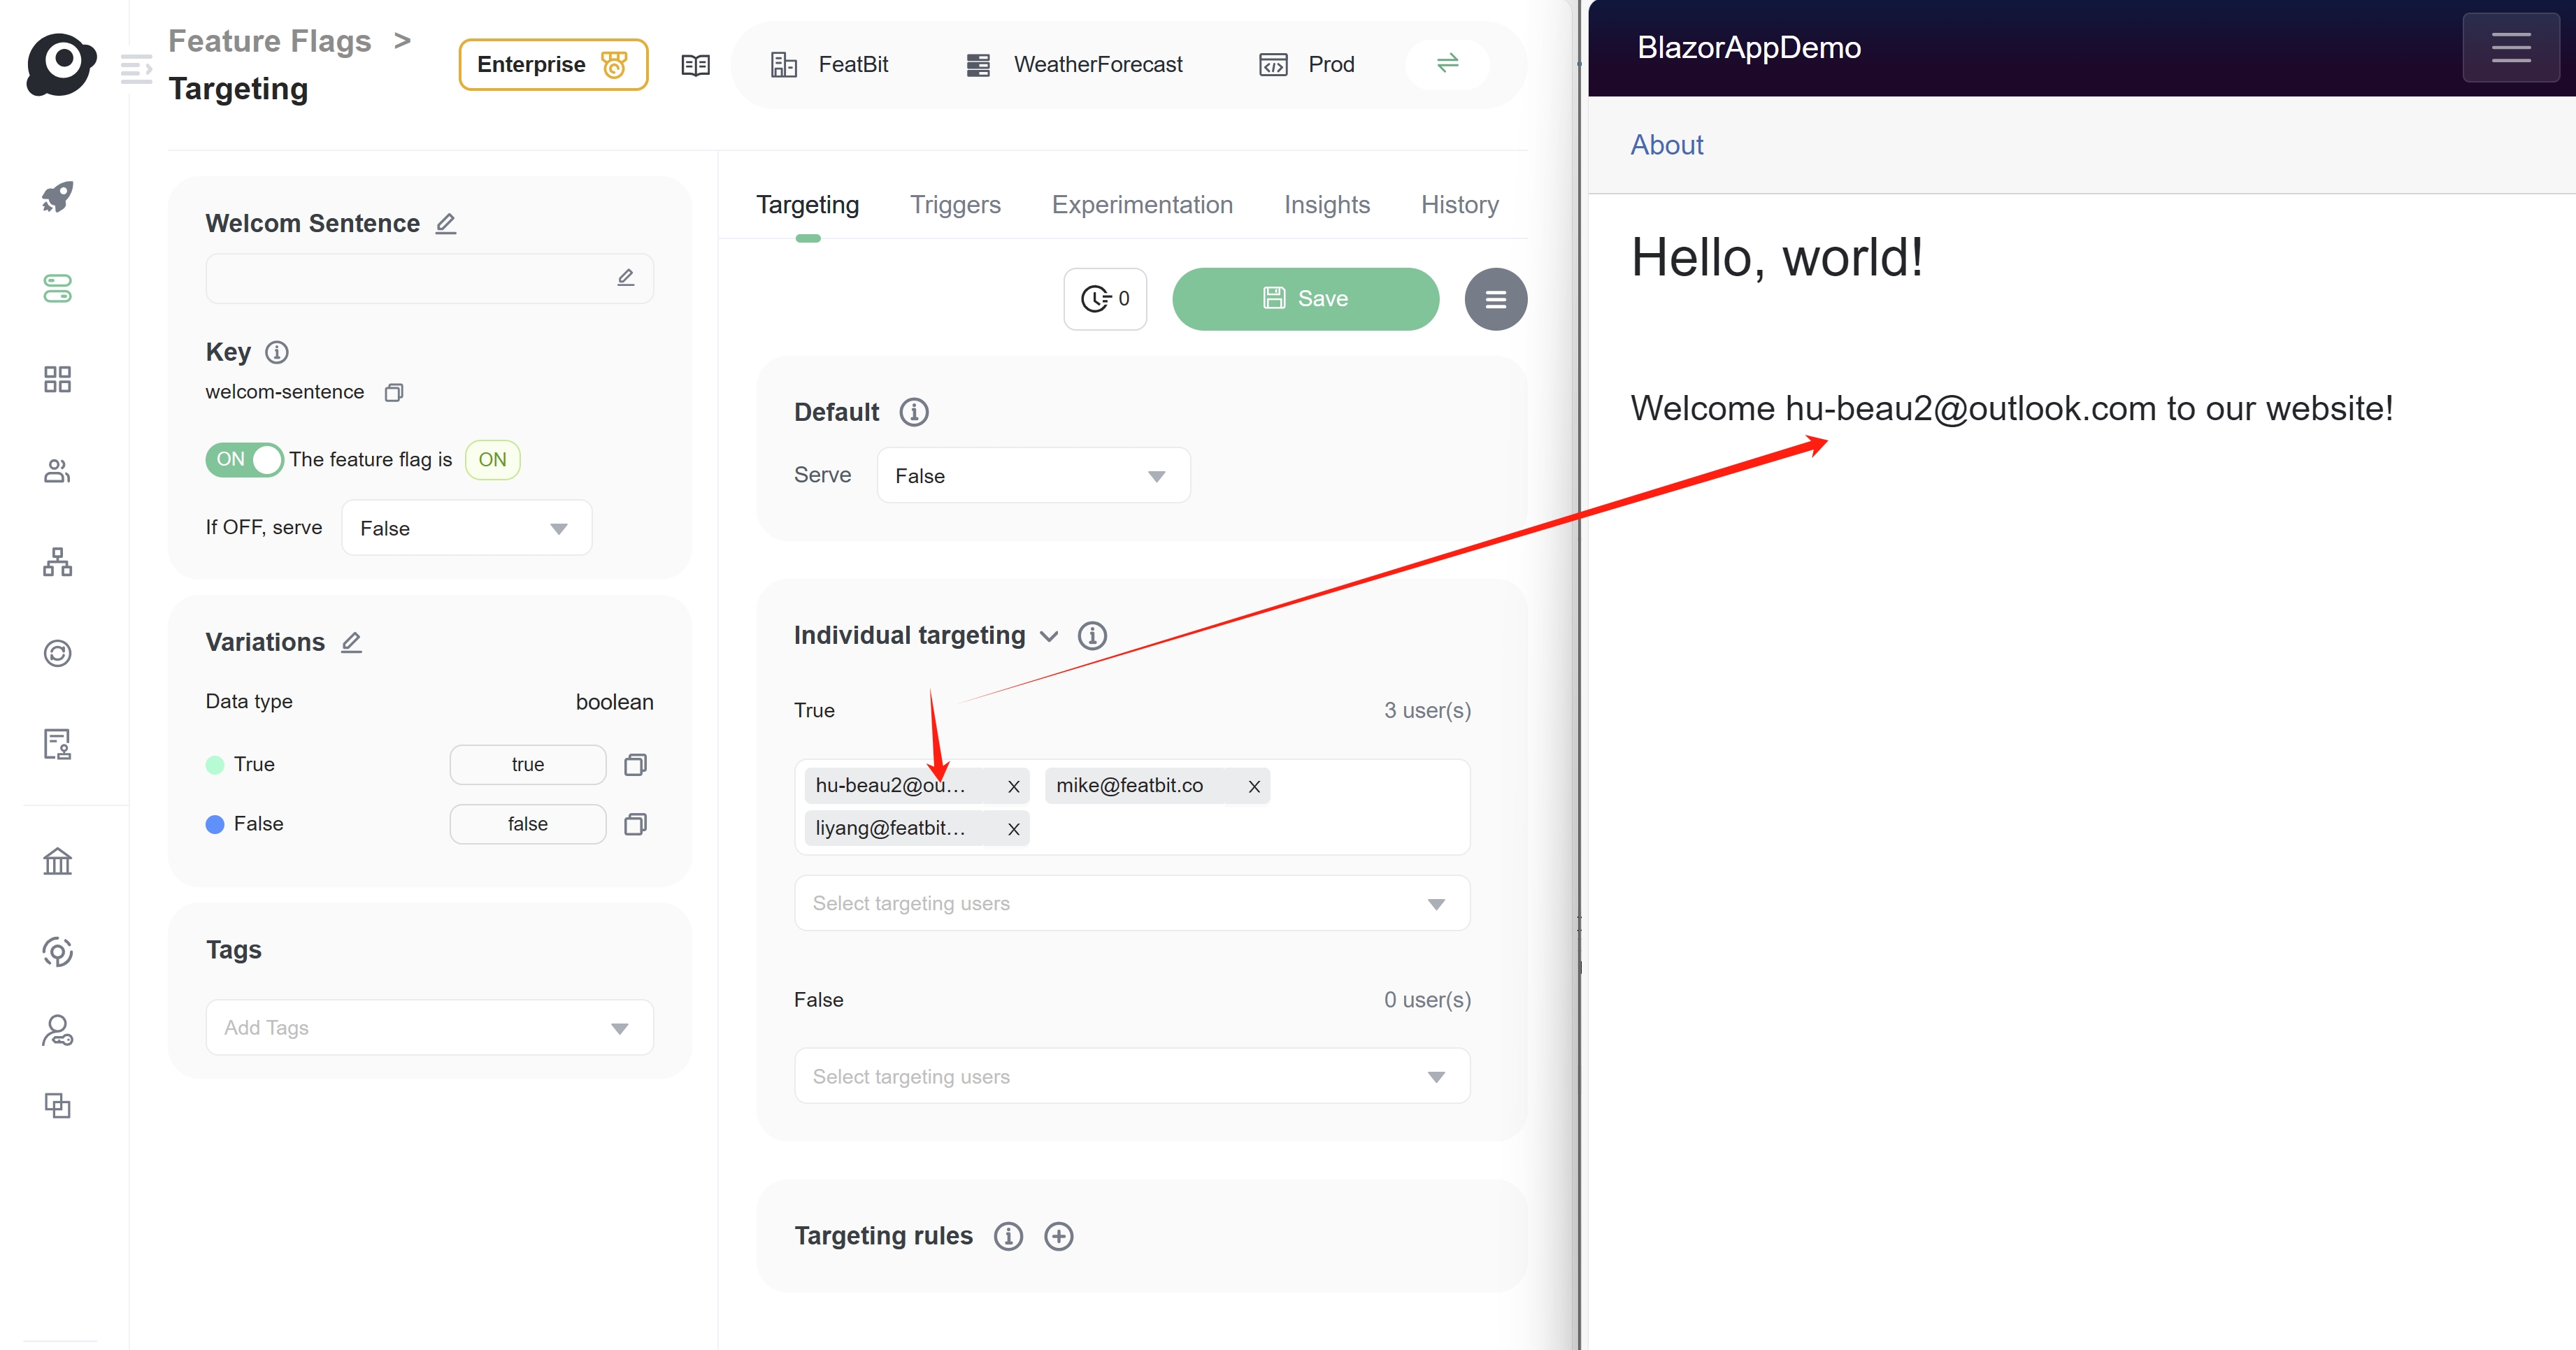Viewport: 2576px width, 1350px height.
Task: Open the Add Tags dropdown
Action: coord(429,1027)
